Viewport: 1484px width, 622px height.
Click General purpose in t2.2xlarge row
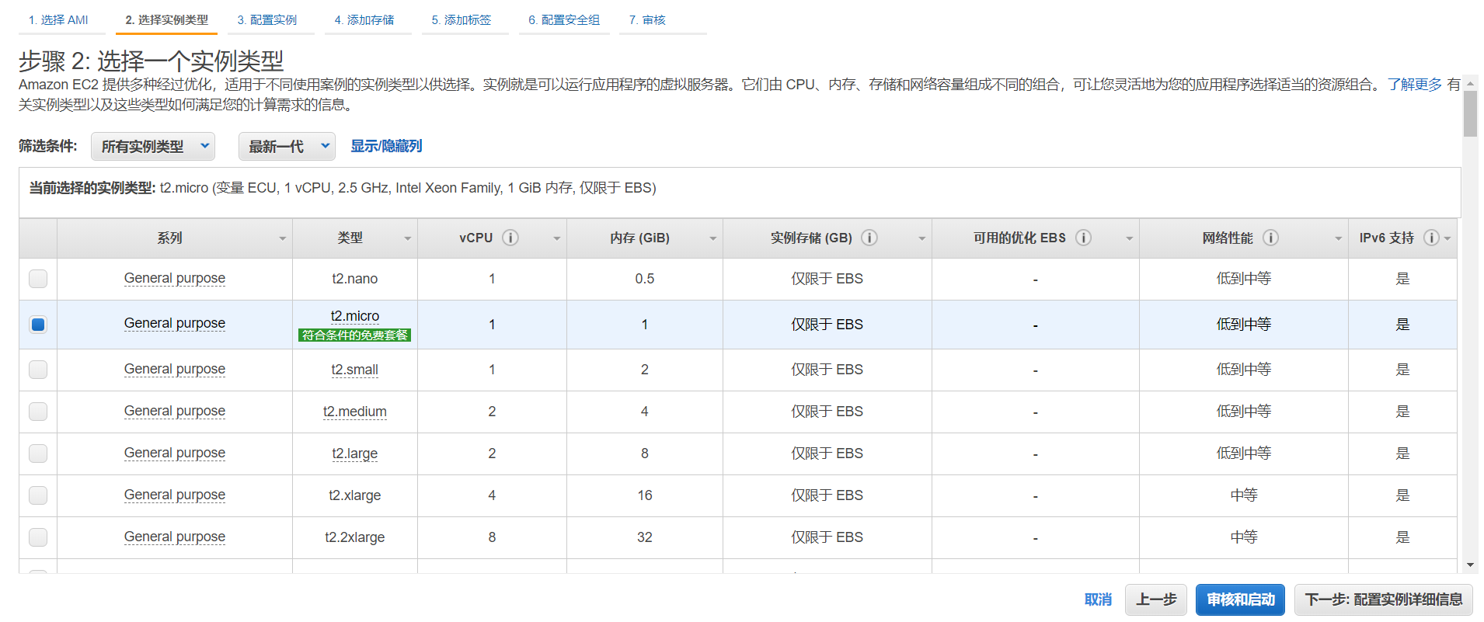point(175,537)
